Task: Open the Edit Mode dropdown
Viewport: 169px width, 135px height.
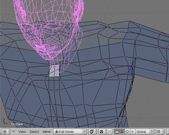Action: 70,132
